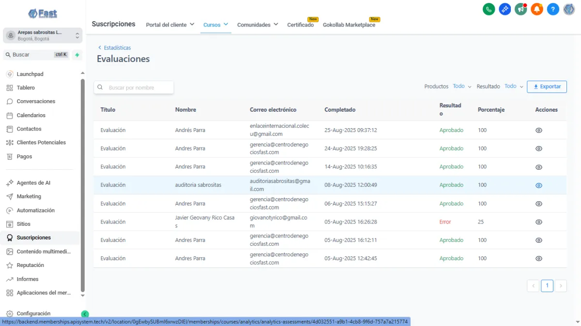Click the Contactos sidebar icon
Screen dimensions: 581x326
10,129
